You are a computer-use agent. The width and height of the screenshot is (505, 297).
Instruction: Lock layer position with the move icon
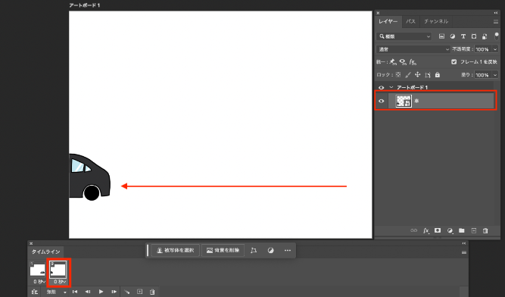pos(418,75)
